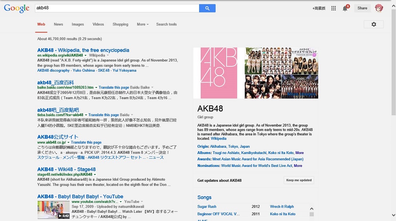Open the settings gear options
396x221 pixels.
coord(374,24)
